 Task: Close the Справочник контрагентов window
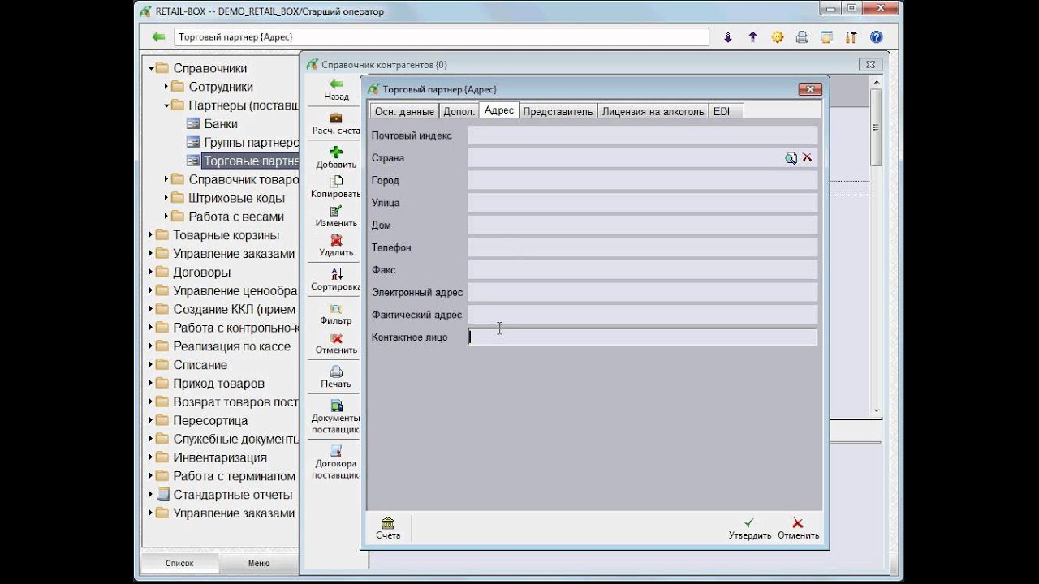870,65
